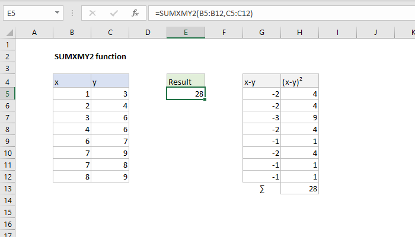This screenshot has height=237, width=415.
Task: Select row 1 header
Action: click(7, 44)
